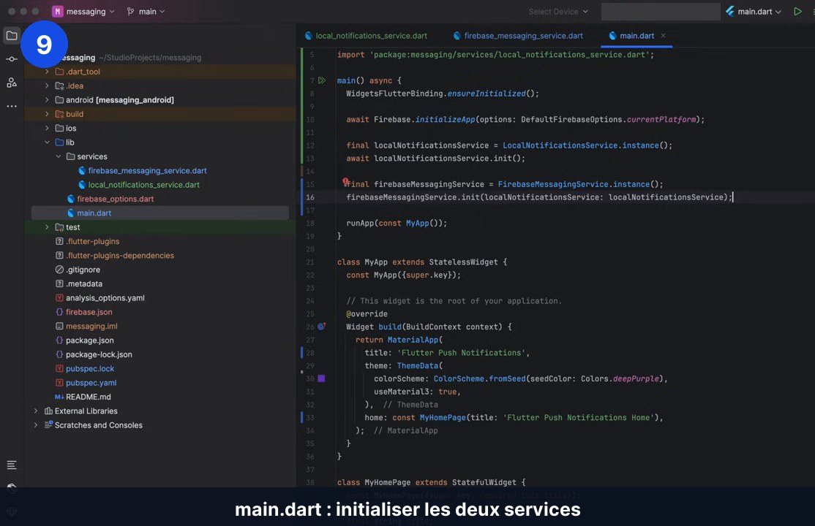Open firebase_options.dart in project tree
Image resolution: width=815 pixels, height=526 pixels.
point(115,199)
